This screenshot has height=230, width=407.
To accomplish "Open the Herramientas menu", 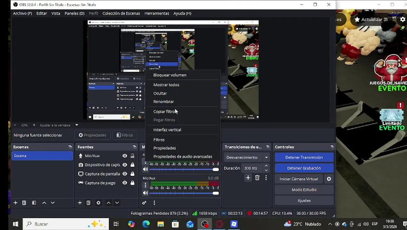I will click(x=157, y=13).
